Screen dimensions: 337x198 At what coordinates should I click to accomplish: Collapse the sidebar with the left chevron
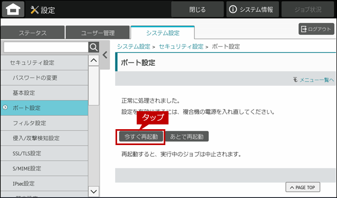pyautogui.click(x=105, y=55)
